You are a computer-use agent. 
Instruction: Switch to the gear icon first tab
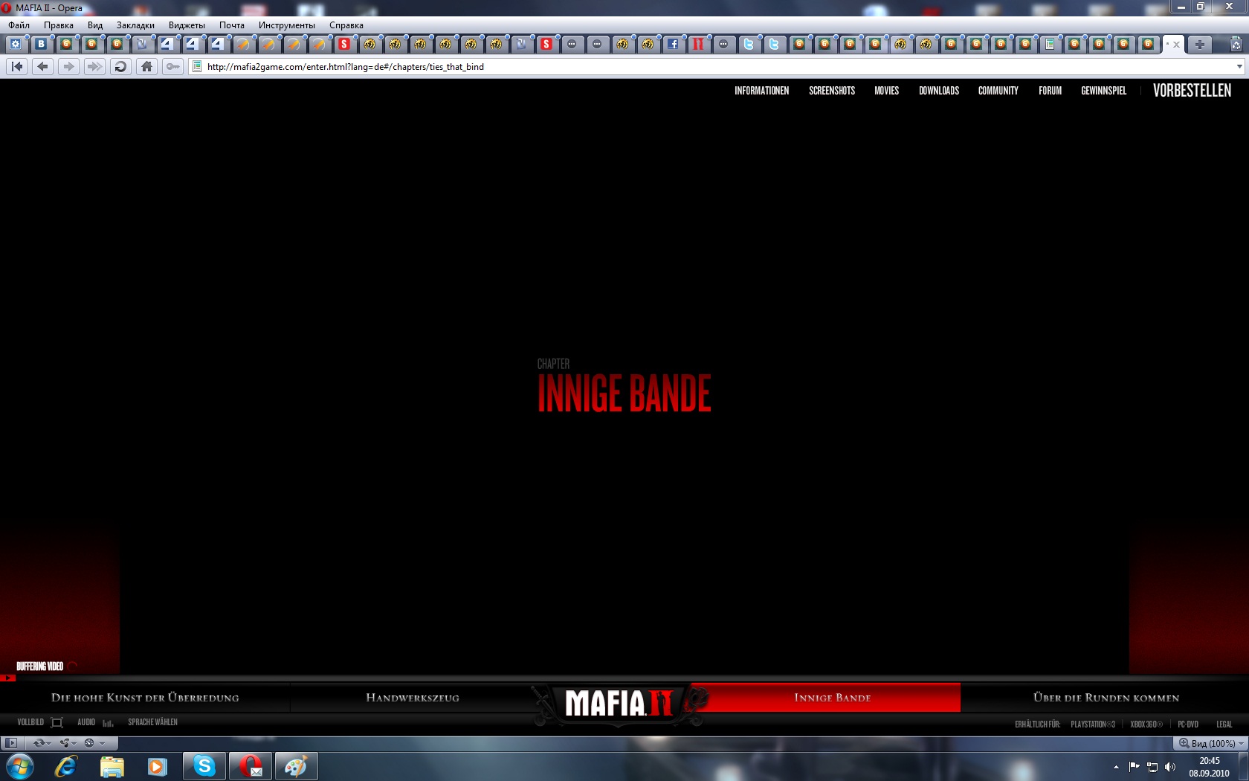tap(16, 44)
